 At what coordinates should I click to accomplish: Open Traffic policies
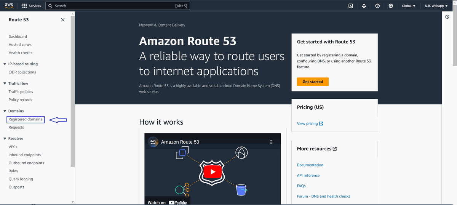click(x=21, y=91)
